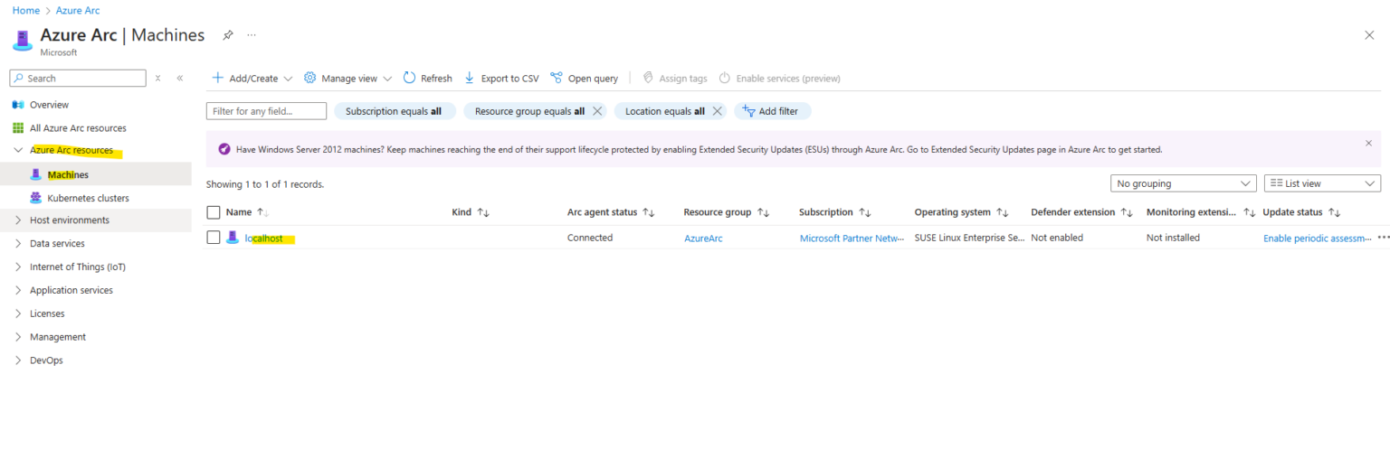The width and height of the screenshot is (1390, 449).
Task: Expand the Management group
Action: [x=18, y=337]
